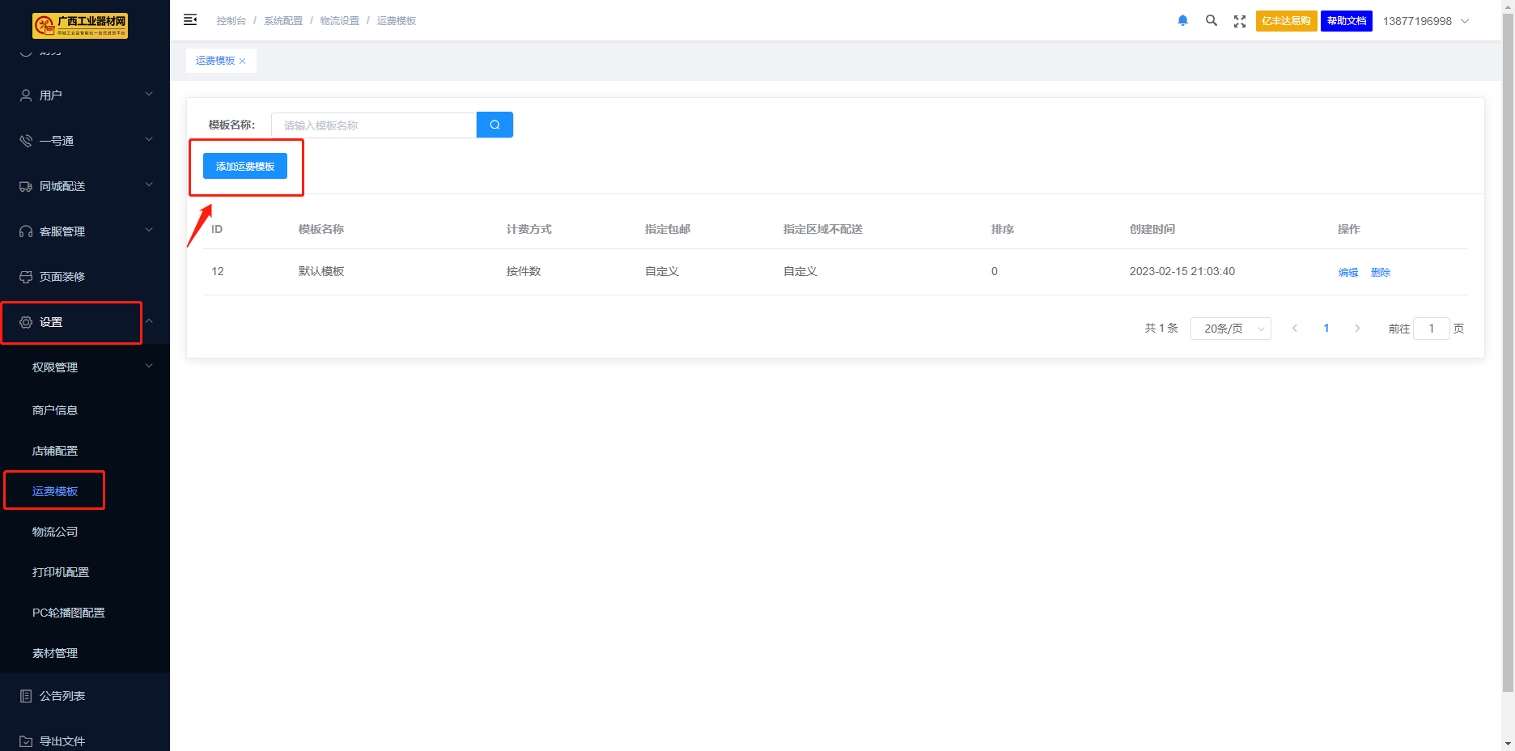Viewport: 1515px width, 751px height.
Task: Open the 20条/页 page size dropdown
Action: (1230, 329)
